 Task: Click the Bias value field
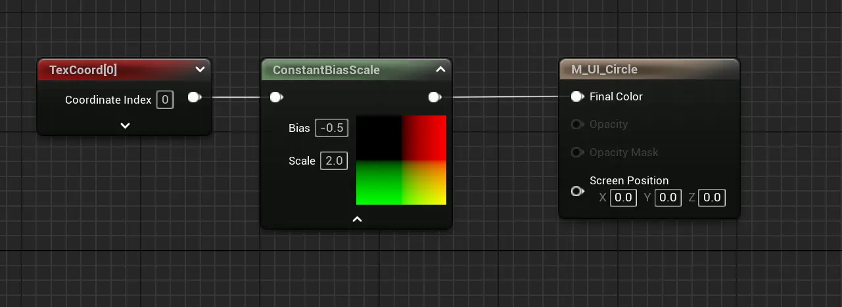(x=331, y=128)
